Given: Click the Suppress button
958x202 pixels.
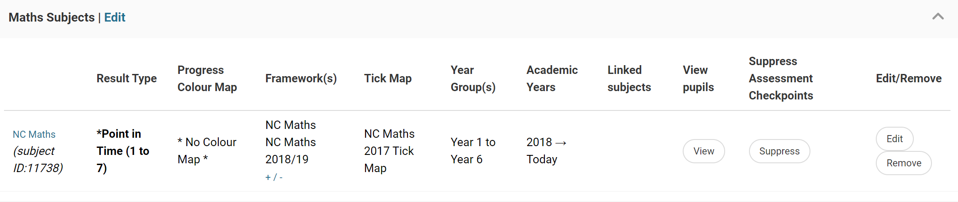Looking at the screenshot, I should click(779, 151).
